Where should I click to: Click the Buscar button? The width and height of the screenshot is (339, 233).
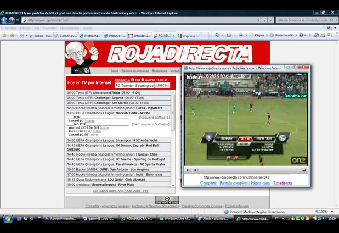click(162, 85)
